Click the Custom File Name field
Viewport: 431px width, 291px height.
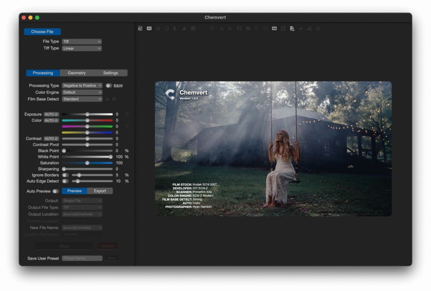point(82,235)
